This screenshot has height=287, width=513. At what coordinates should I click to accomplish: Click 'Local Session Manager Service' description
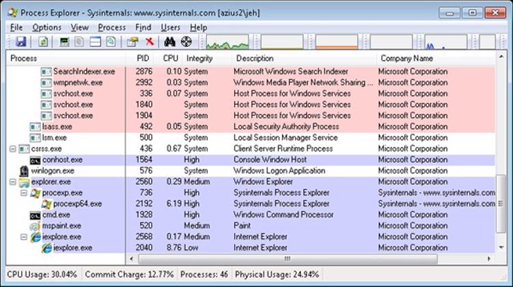tap(286, 138)
